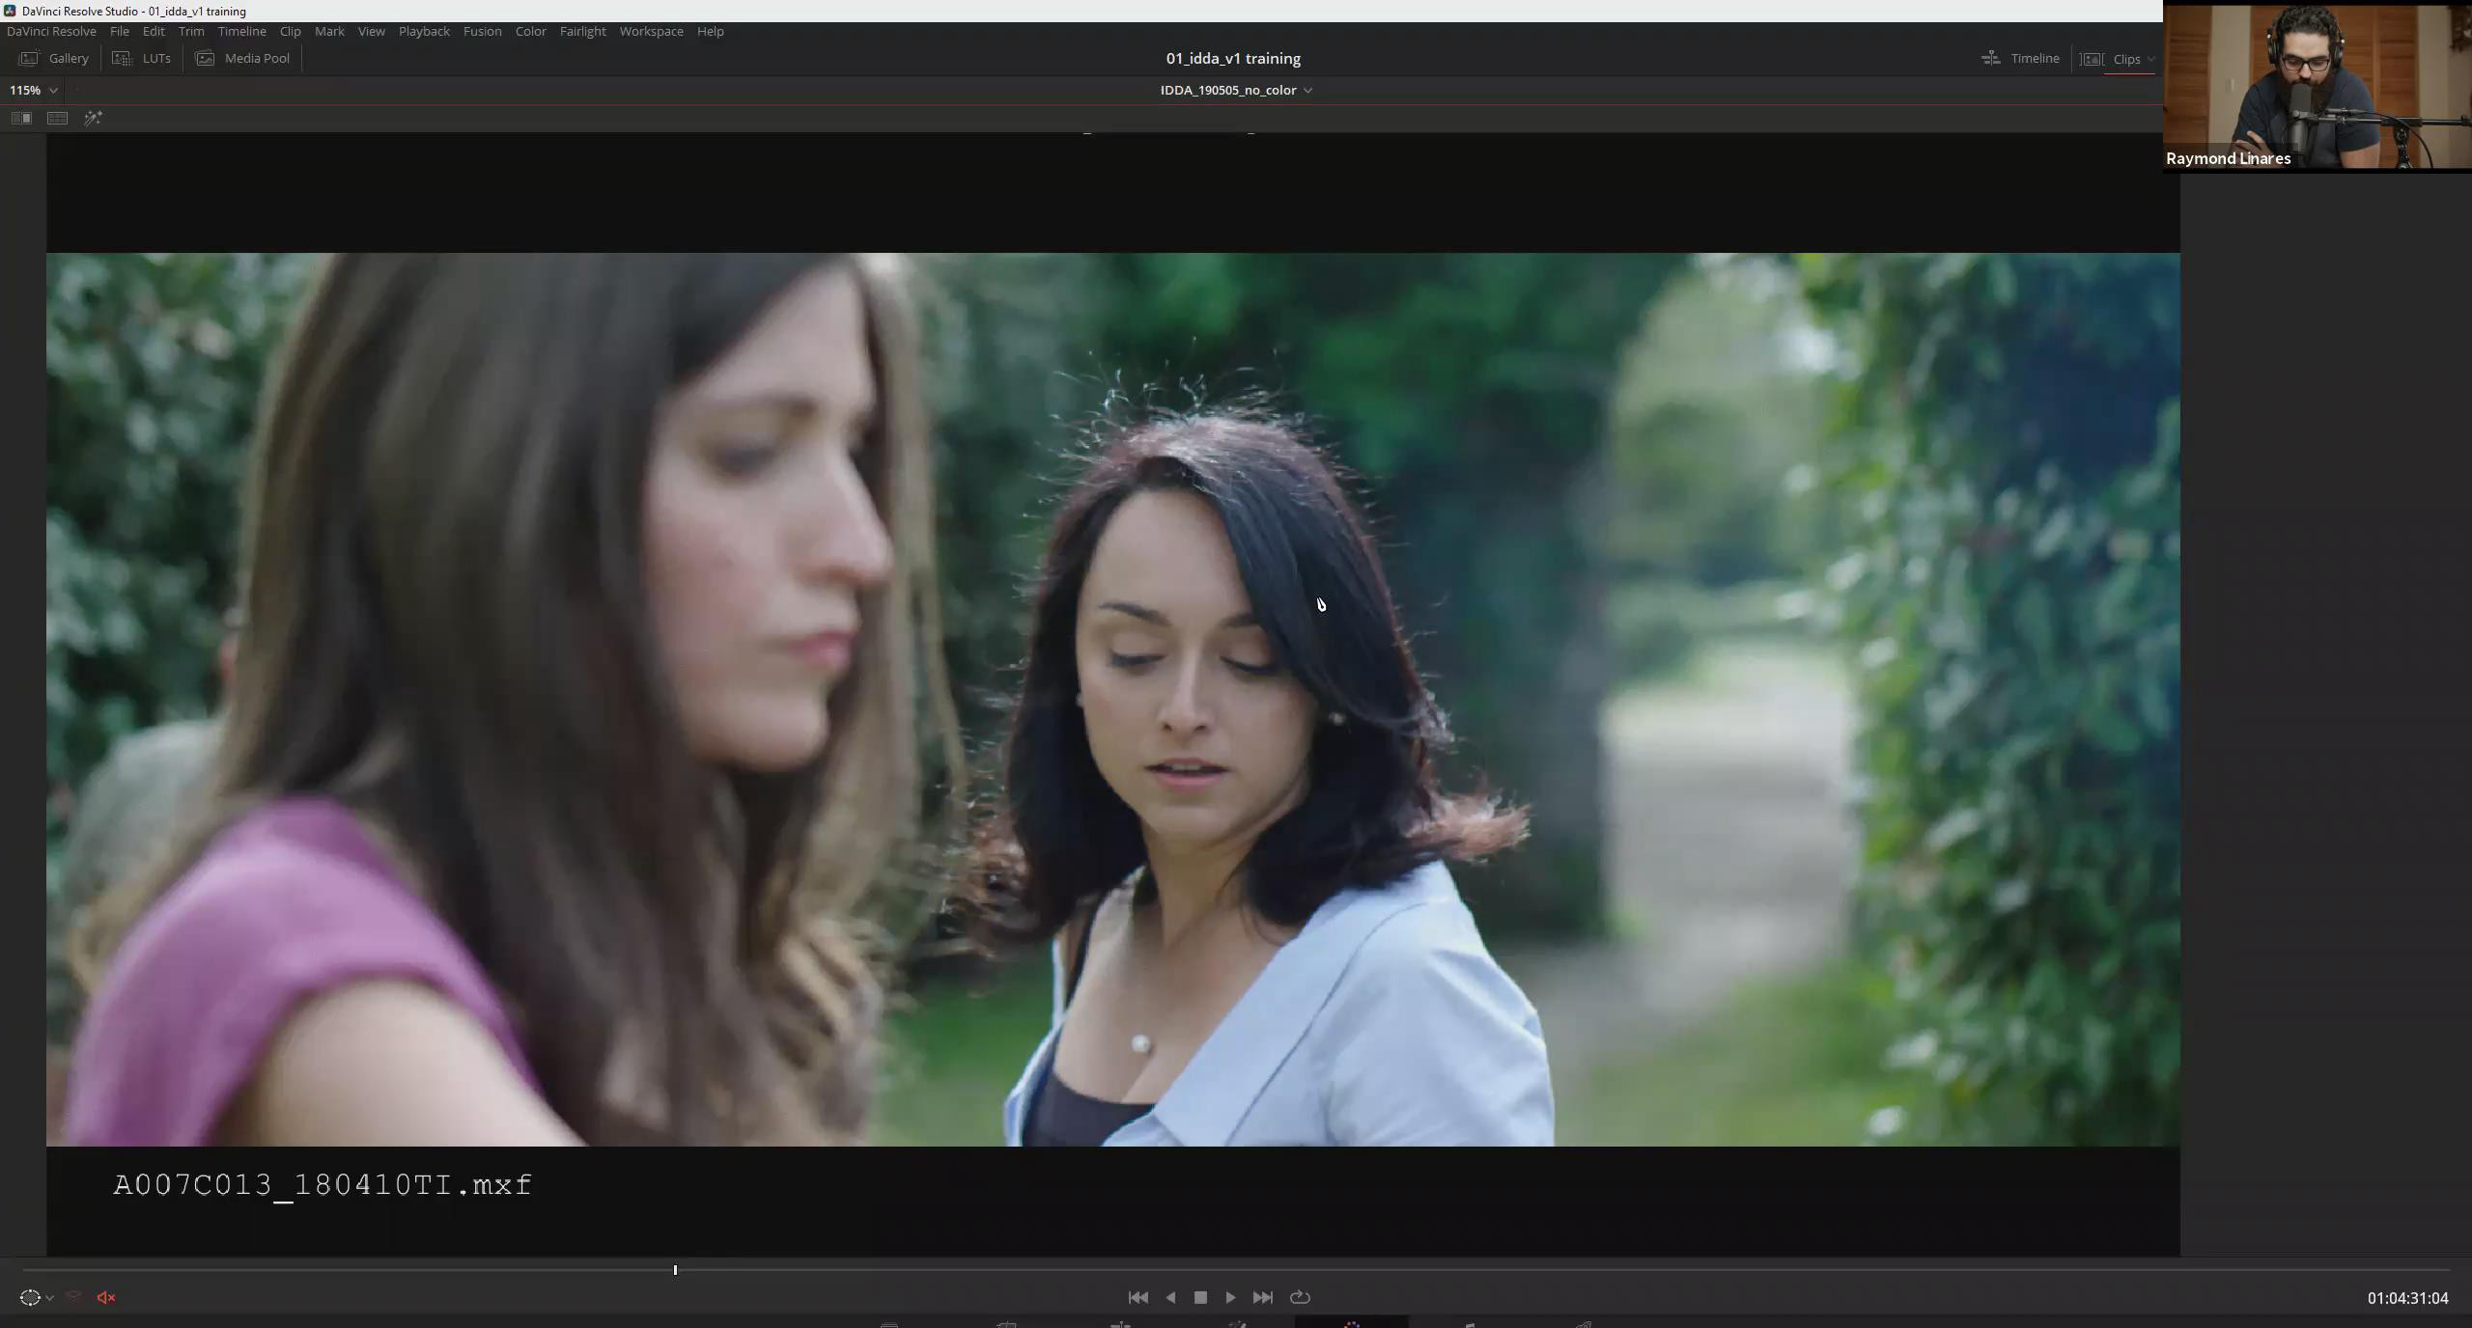Open the Playback menu
The image size is (2472, 1328).
coord(424,31)
